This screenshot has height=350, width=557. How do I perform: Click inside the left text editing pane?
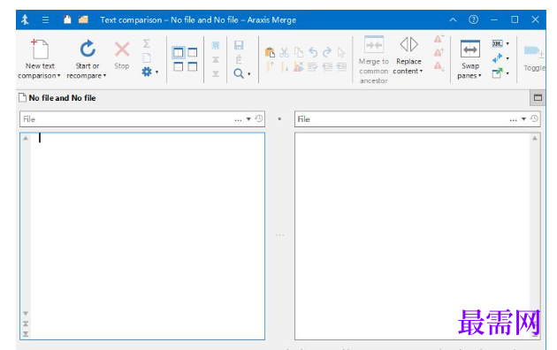(148, 236)
